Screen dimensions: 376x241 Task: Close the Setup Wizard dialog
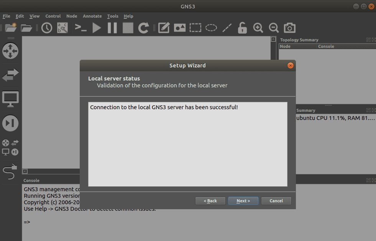tap(291, 66)
